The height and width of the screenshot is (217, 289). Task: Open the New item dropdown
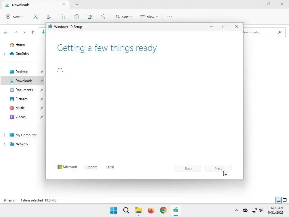coord(15,17)
